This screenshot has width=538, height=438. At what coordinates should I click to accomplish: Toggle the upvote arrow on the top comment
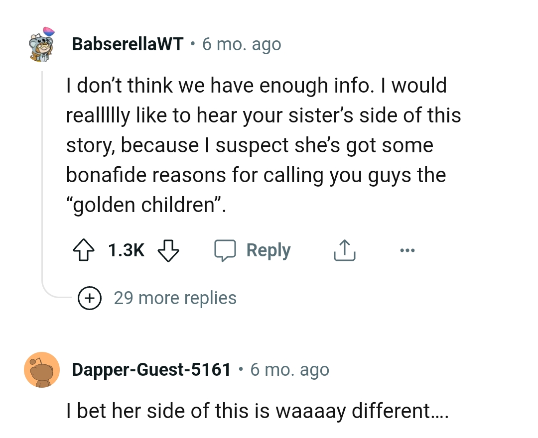tap(85, 250)
